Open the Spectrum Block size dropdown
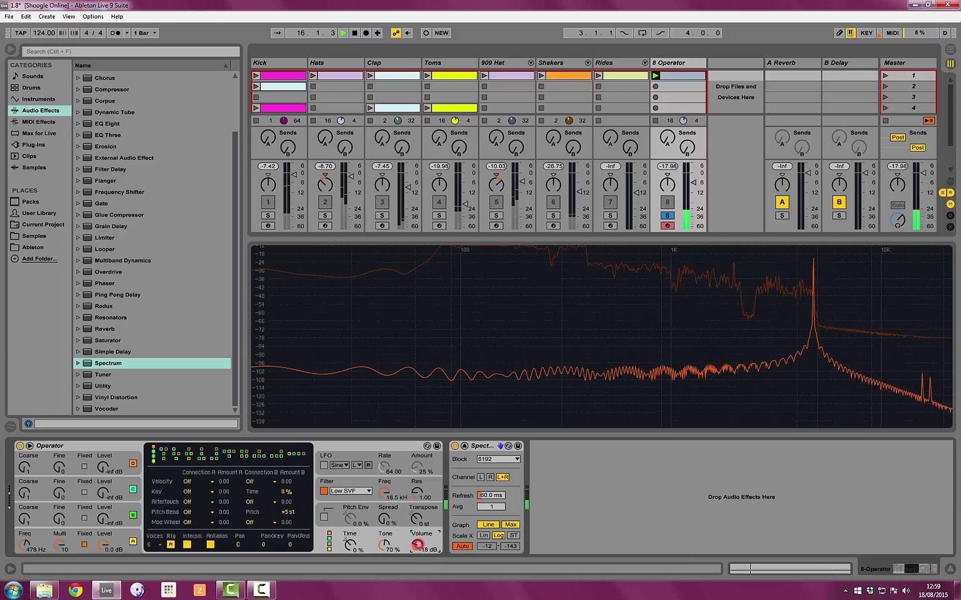Screen dimensions: 961x600 click(498, 459)
